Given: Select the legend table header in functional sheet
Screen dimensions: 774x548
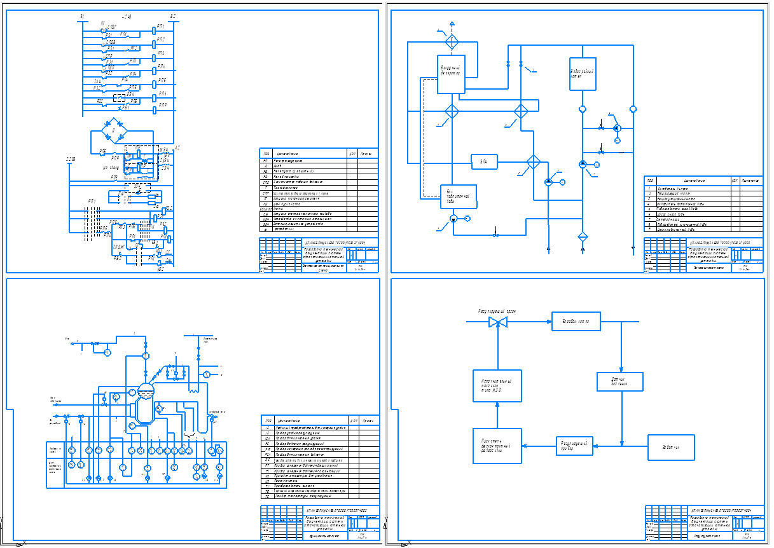Looking at the screenshot, I should (x=320, y=421).
